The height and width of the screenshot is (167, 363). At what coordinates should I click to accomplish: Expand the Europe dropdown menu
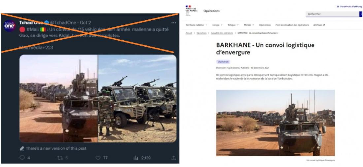point(217,25)
